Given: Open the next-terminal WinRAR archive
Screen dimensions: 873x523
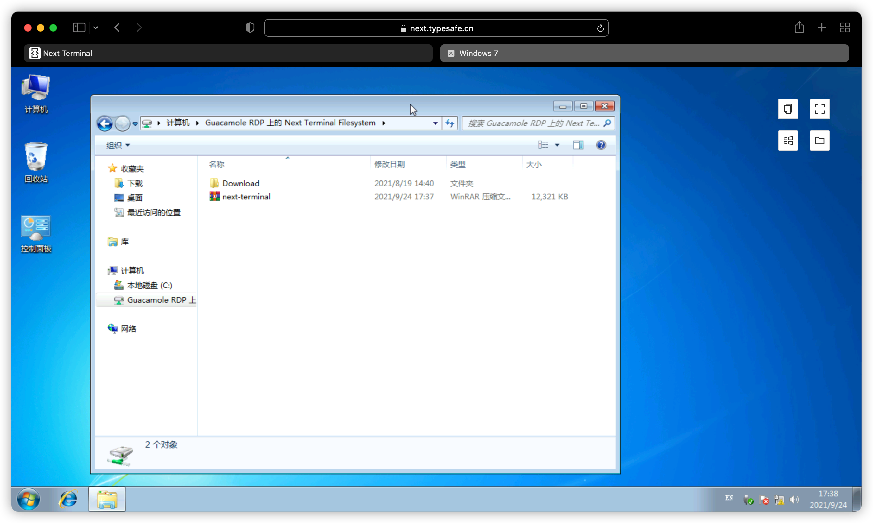Looking at the screenshot, I should click(246, 197).
